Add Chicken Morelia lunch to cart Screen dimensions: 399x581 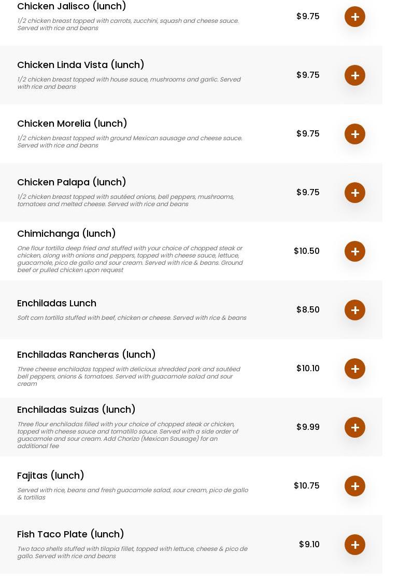354,134
